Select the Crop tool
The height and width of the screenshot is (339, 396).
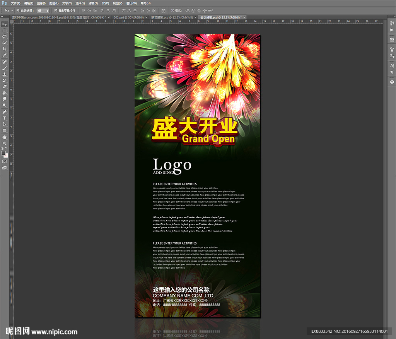pyautogui.click(x=5, y=49)
